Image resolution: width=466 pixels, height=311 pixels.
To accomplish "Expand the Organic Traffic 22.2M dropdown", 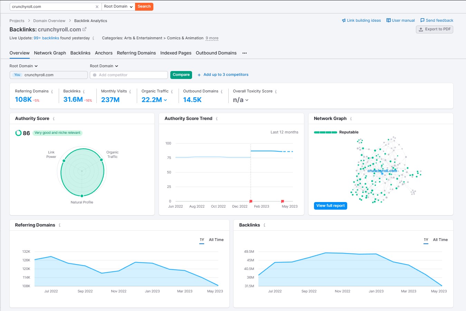I will (x=165, y=100).
